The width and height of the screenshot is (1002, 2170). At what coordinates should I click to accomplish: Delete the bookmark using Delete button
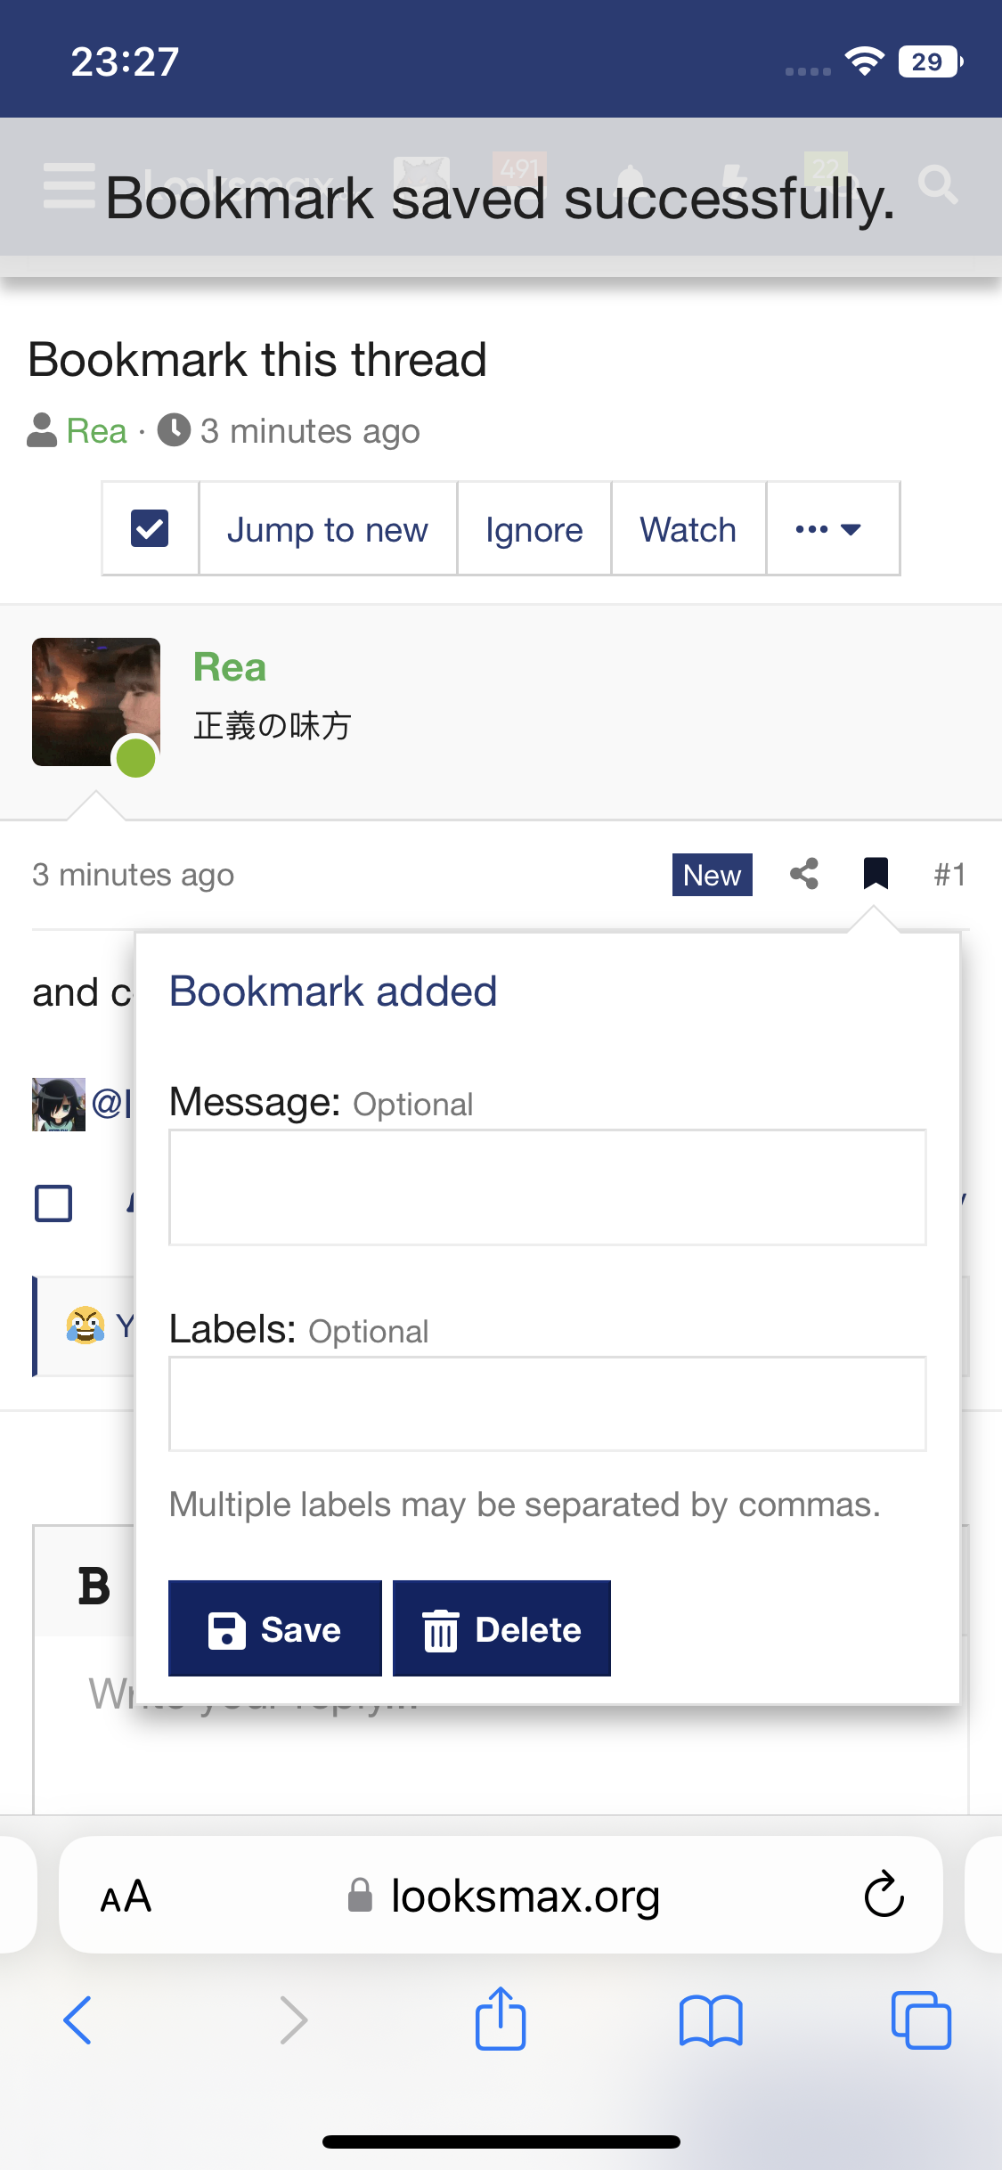[x=501, y=1628]
